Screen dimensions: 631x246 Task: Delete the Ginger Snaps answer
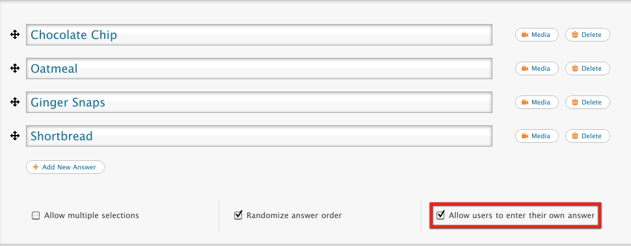click(587, 103)
